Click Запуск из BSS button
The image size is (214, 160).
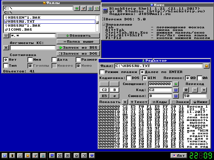[x=78, y=48]
